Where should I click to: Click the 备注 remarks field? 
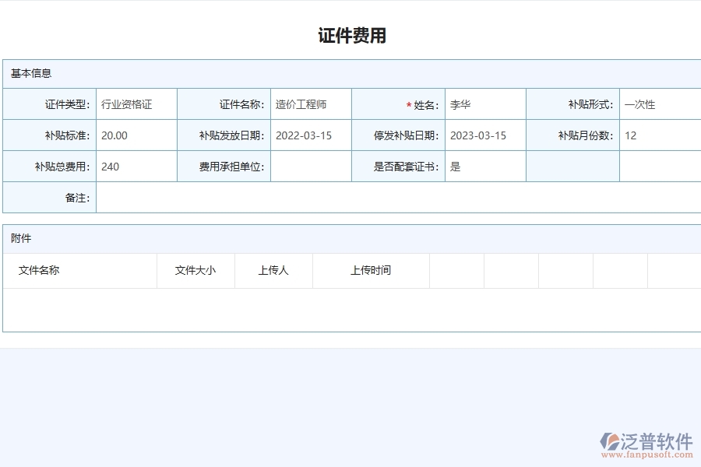tap(389, 198)
